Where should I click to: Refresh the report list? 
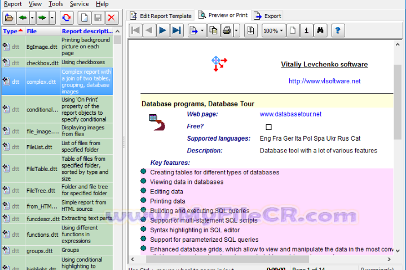(67, 18)
